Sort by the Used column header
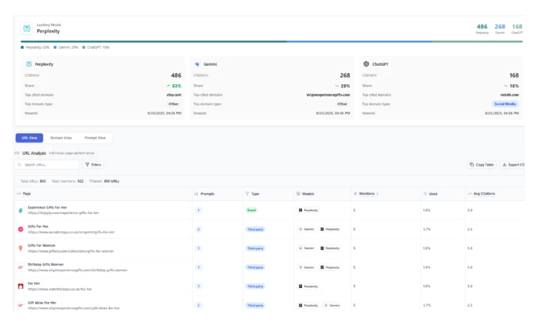 point(433,194)
